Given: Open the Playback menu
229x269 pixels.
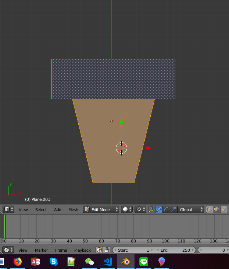Looking at the screenshot, I should pyautogui.click(x=82, y=250).
